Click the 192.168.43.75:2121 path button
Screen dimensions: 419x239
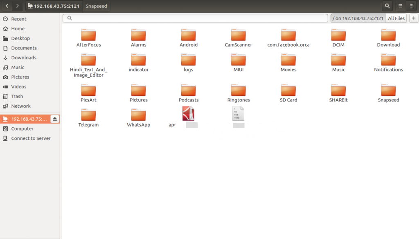tap(54, 6)
